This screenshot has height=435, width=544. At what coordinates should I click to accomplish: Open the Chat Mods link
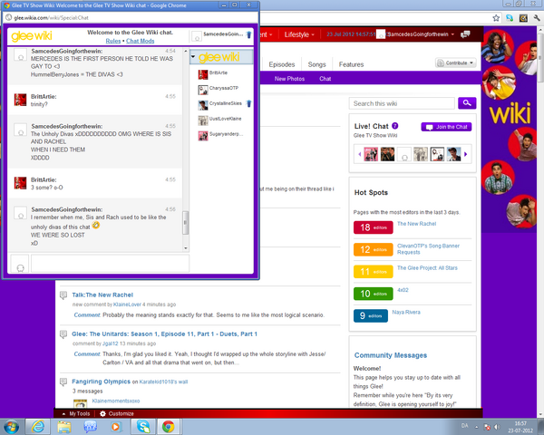coord(141,41)
